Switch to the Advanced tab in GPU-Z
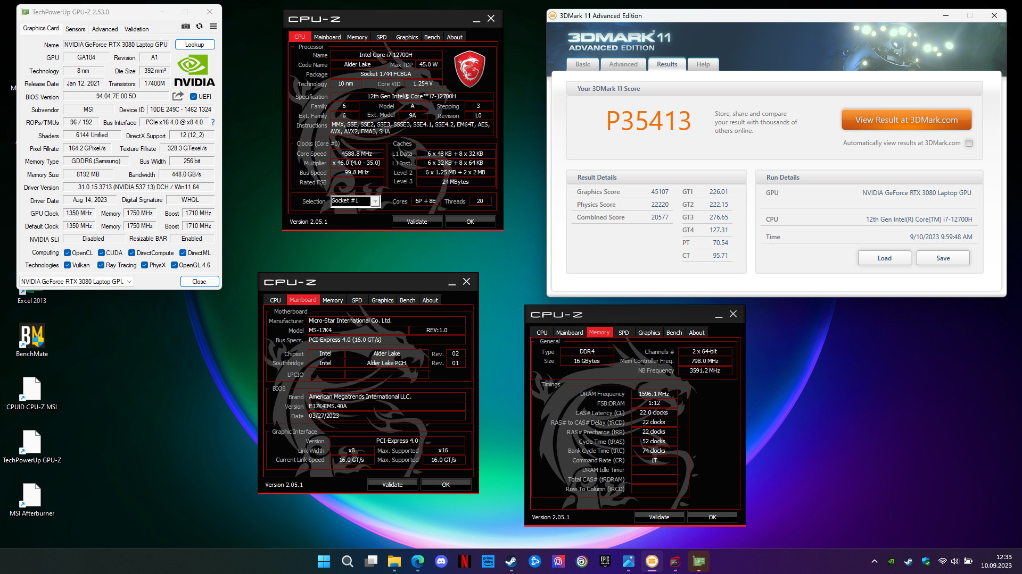This screenshot has width=1022, height=574. (105, 29)
